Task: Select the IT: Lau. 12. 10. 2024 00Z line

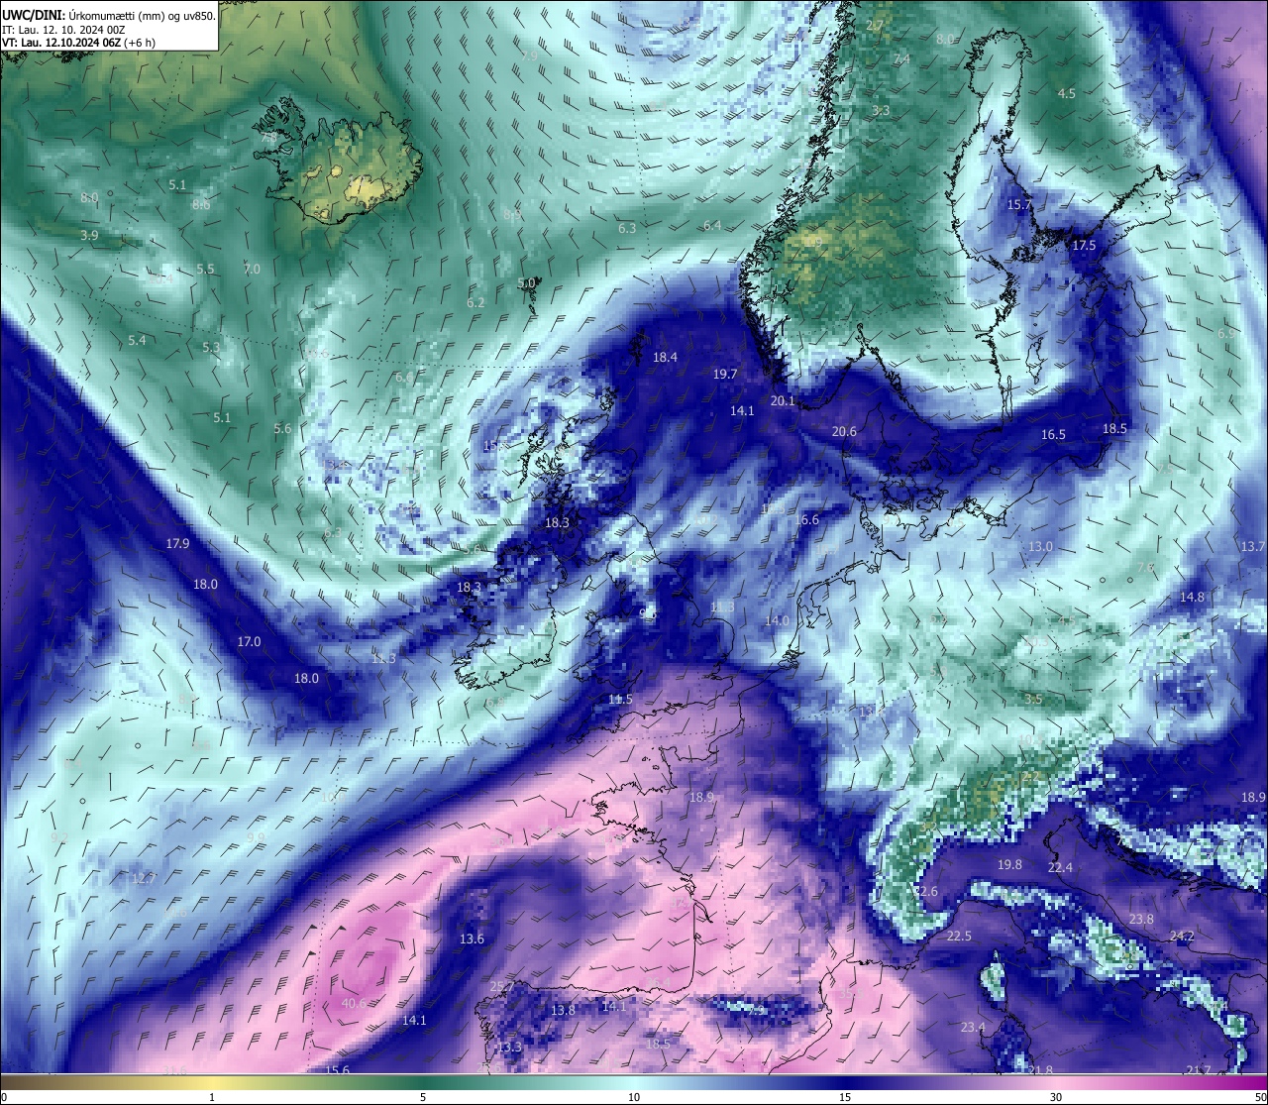Action: (x=63, y=30)
